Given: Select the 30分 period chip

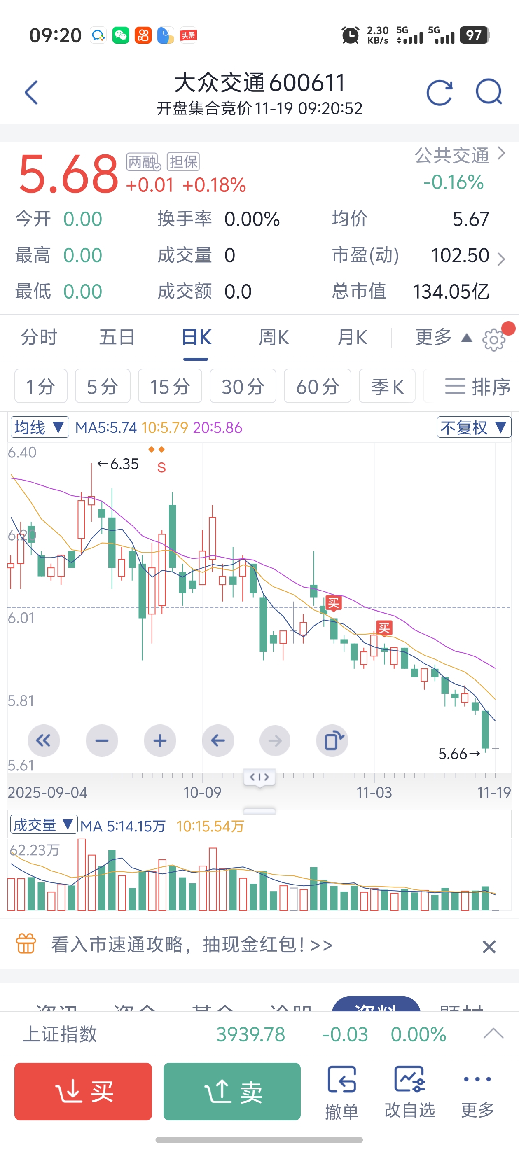Looking at the screenshot, I should 243,386.
